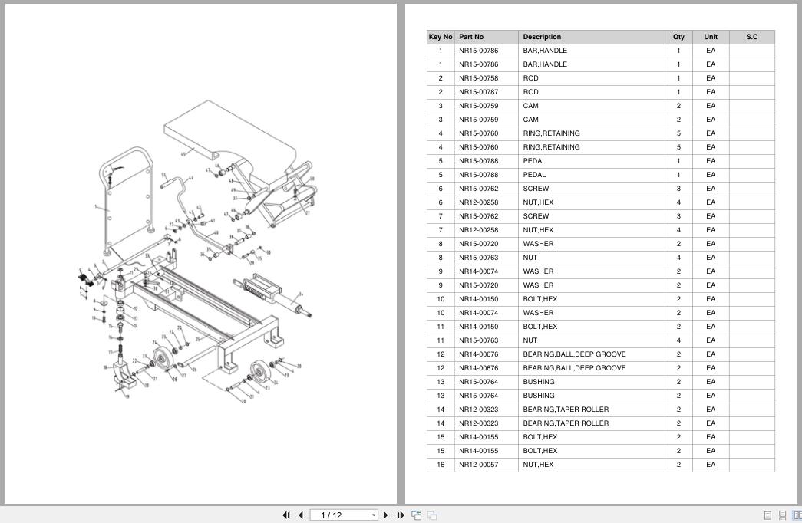
Task: Select part number NR15-00787
Action: click(478, 92)
